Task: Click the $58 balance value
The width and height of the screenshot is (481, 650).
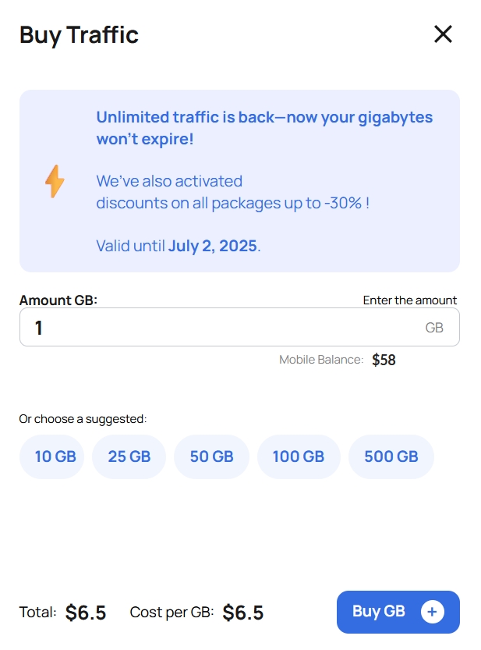Action: click(384, 360)
